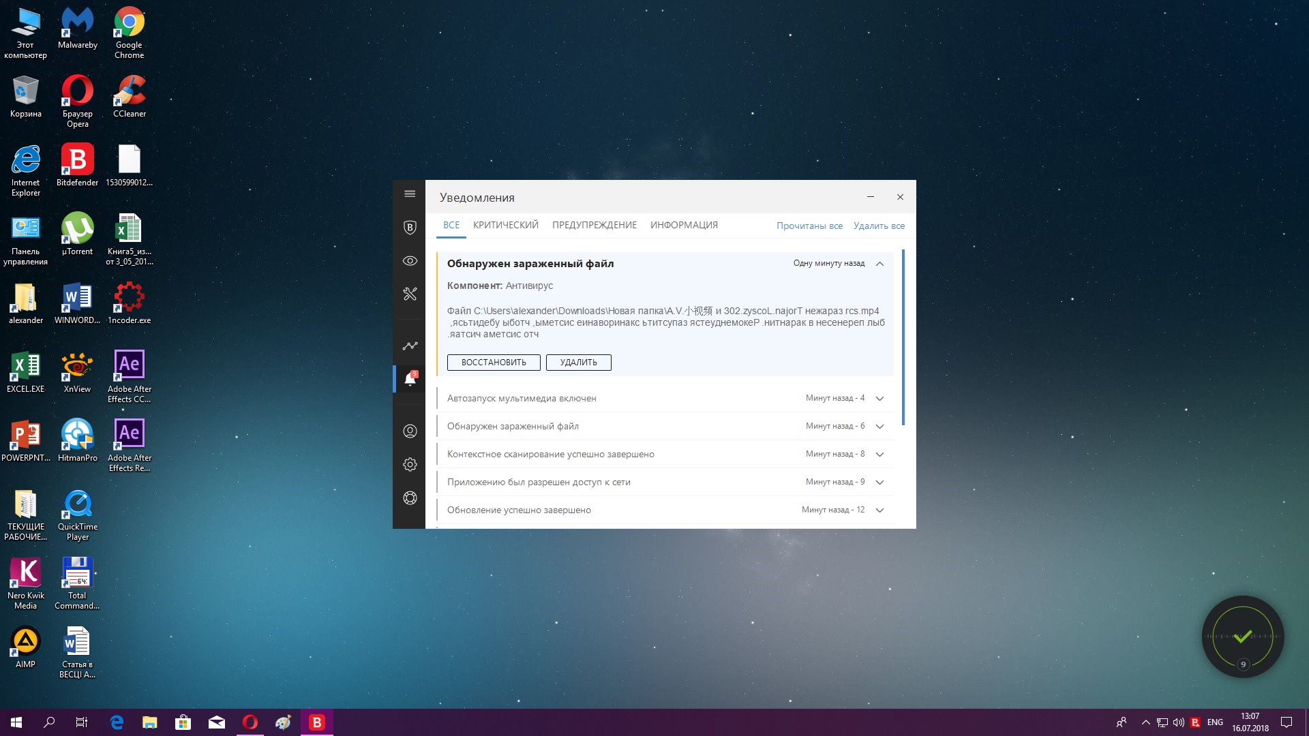Open the Utilities tools icon in sidebar
The image size is (1309, 736).
[410, 294]
